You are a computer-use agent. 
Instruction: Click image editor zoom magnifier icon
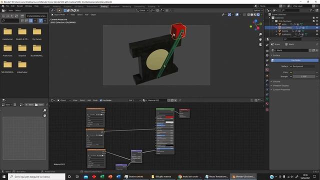[x=44, y=110]
